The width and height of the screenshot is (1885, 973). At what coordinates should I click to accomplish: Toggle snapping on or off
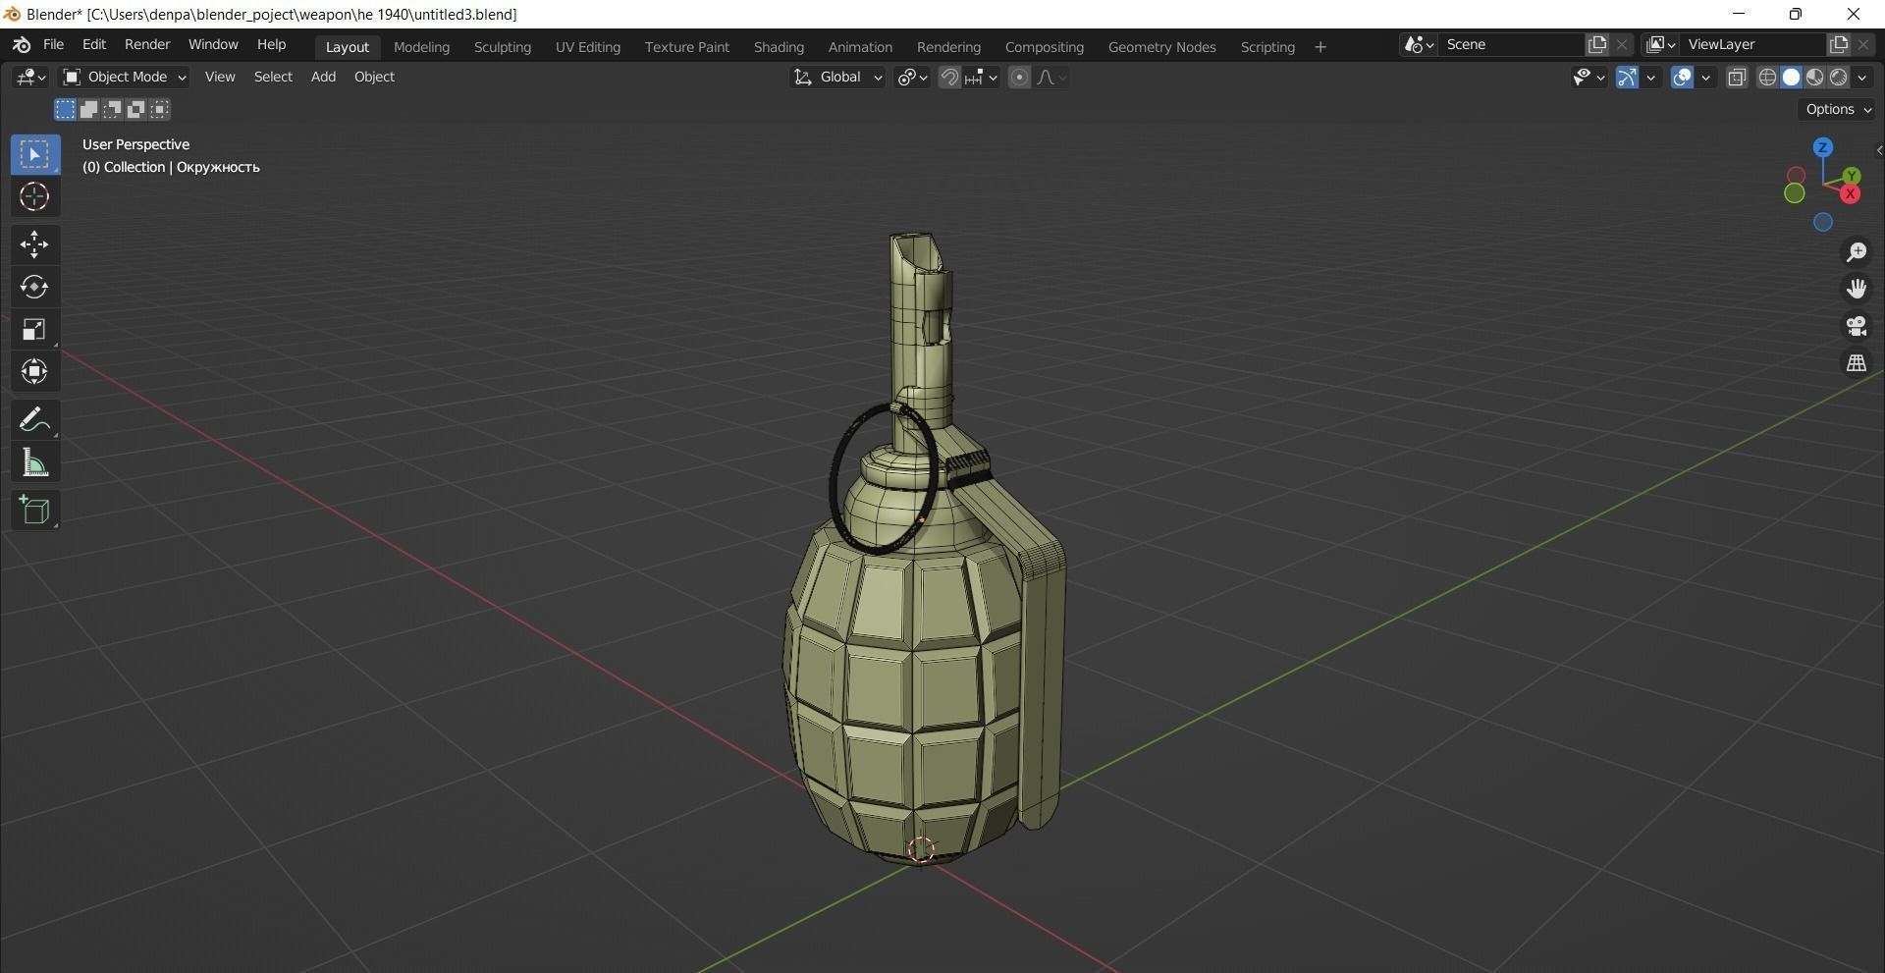949,77
